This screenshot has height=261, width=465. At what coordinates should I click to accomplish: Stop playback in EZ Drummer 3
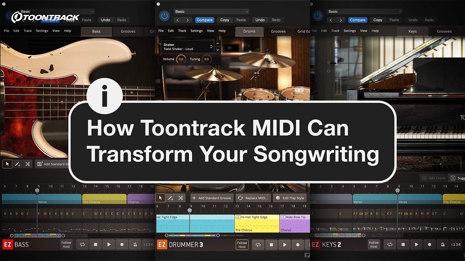click(x=271, y=245)
